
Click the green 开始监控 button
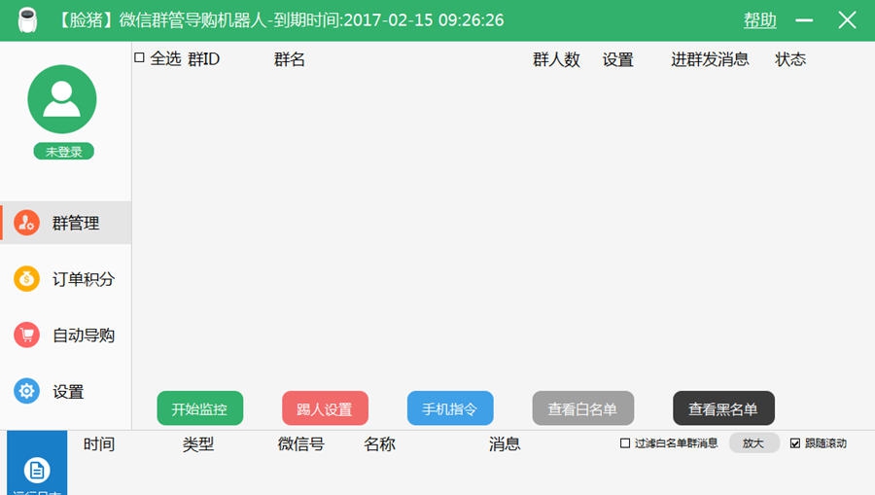(x=199, y=408)
